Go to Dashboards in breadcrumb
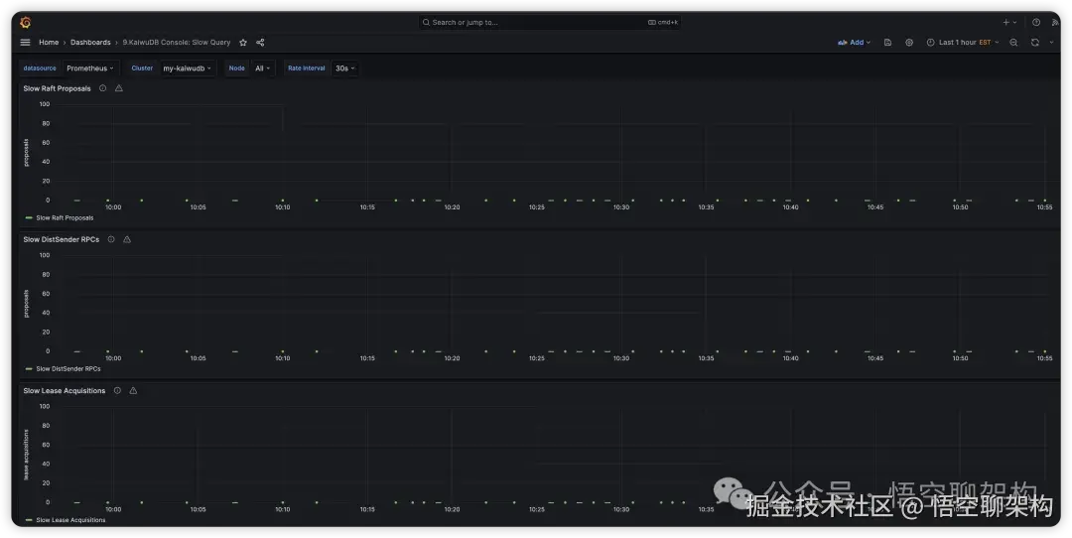This screenshot has height=538, width=1072. point(90,43)
